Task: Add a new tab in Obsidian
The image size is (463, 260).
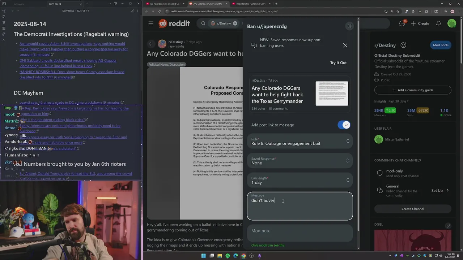Action: pos(87,4)
